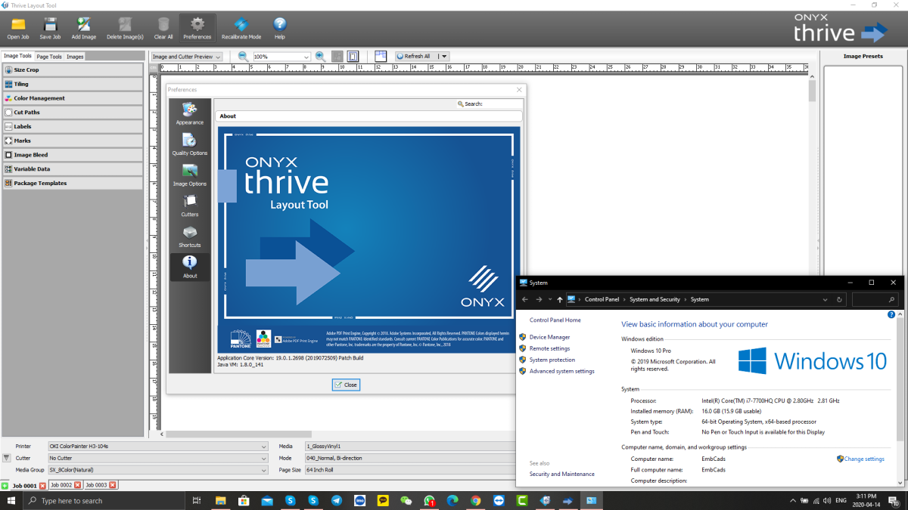Toggle the image thumbnail preview button
Screen dimensions: 908x510
coord(337,56)
